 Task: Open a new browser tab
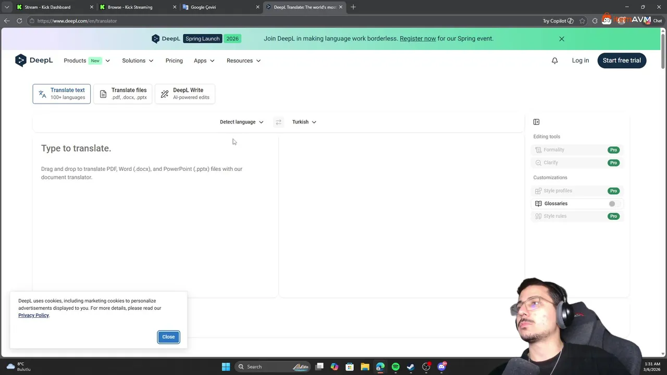pyautogui.click(x=353, y=7)
